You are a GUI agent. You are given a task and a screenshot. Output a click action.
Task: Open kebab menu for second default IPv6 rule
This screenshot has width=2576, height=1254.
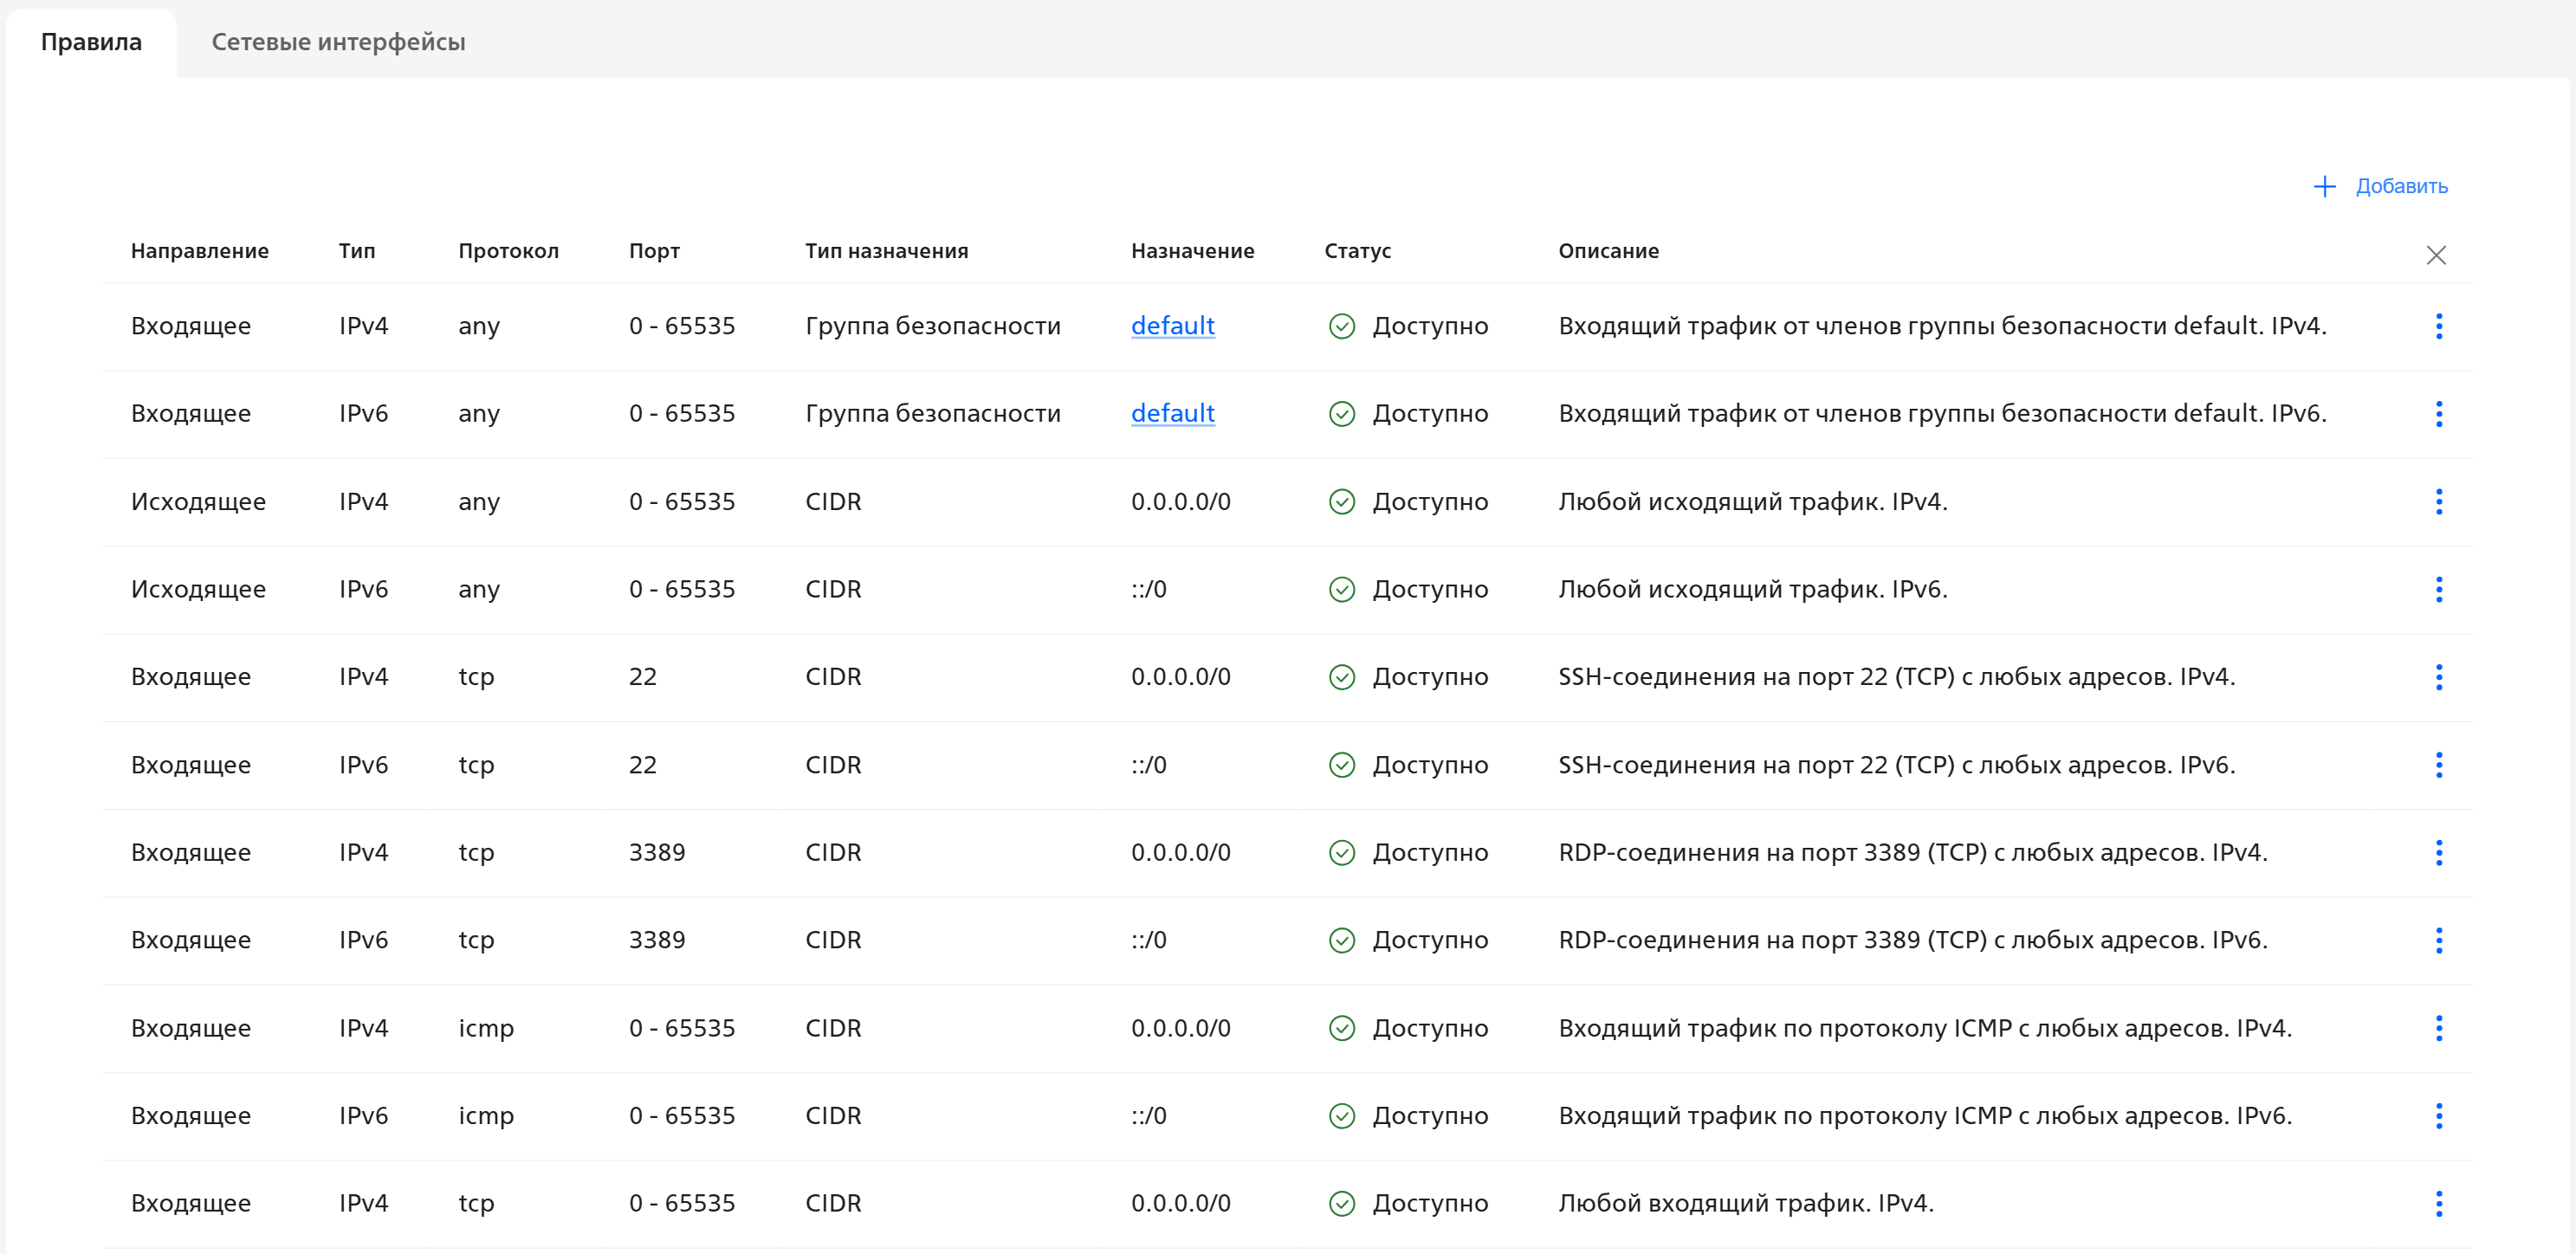tap(2438, 413)
